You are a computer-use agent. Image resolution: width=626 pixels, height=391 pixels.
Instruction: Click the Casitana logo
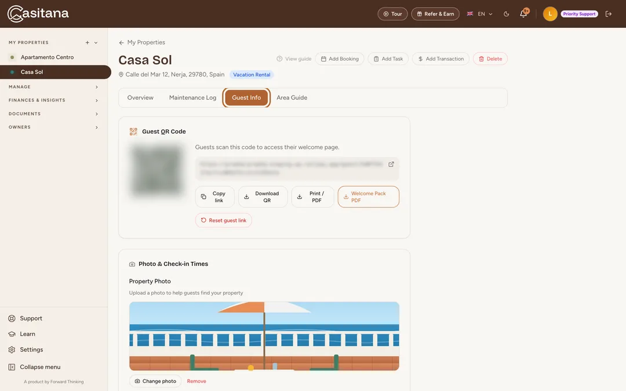point(38,13)
